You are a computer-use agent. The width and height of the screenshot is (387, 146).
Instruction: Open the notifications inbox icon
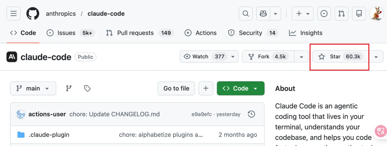pos(359,14)
